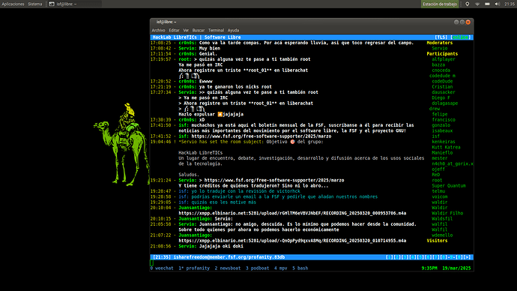Open the FSF supporter link posted at 17:41:52
Image resolution: width=517 pixels, height=291 pixels.
coord(261,136)
